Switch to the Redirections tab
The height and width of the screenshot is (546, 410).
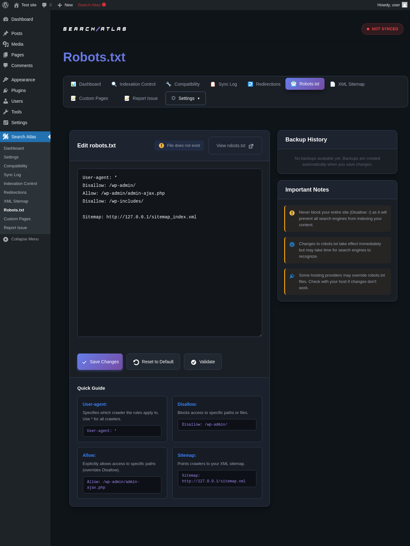click(264, 84)
